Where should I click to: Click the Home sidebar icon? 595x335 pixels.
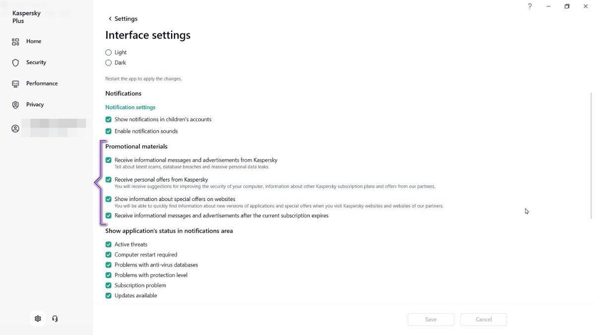[x=15, y=42]
